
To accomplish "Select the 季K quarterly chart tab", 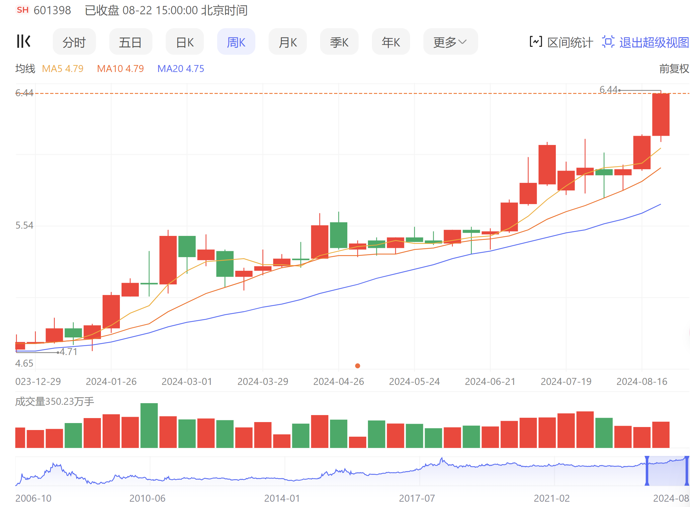I will pyautogui.click(x=339, y=42).
